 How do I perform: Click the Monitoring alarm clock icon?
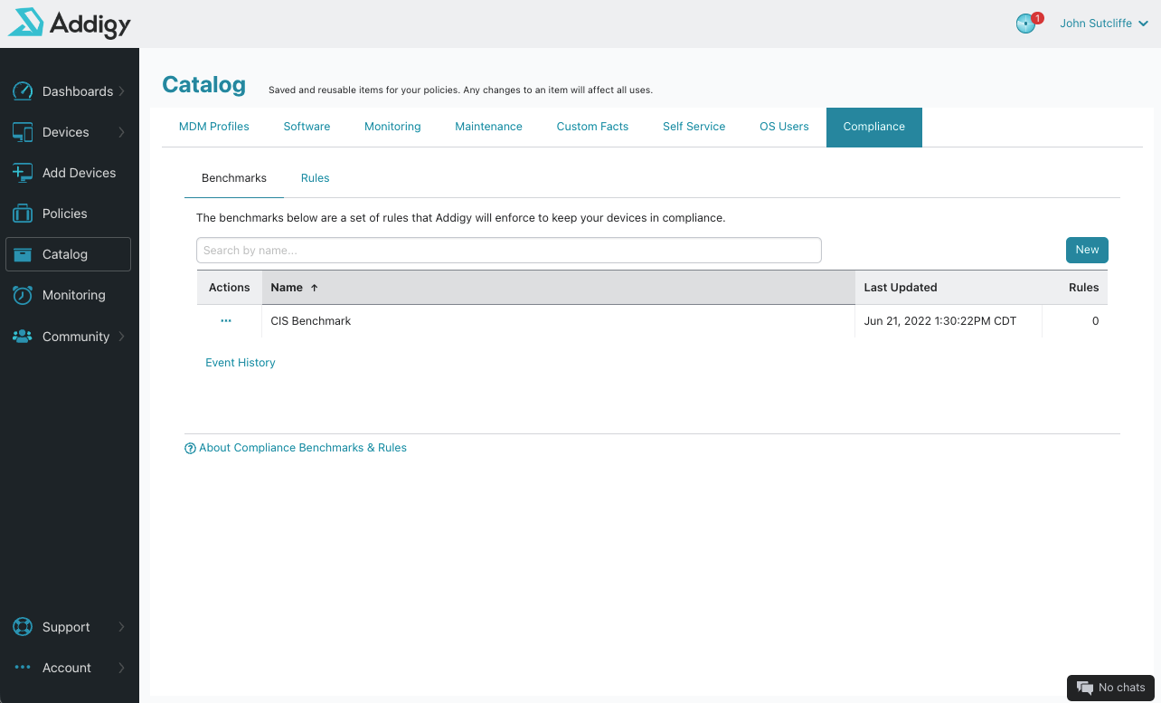click(23, 295)
